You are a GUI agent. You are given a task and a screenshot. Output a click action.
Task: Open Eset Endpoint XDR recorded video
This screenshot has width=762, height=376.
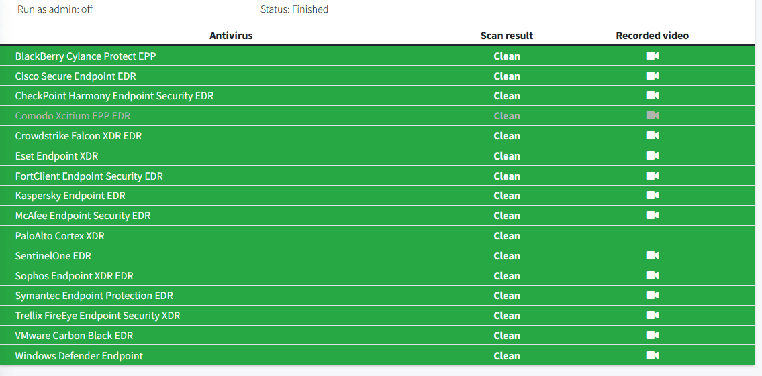652,156
